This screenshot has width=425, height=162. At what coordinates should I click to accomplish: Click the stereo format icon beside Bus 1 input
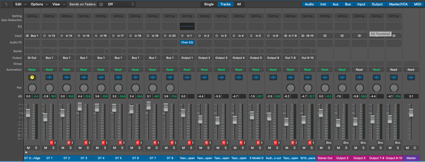coord(27,36)
